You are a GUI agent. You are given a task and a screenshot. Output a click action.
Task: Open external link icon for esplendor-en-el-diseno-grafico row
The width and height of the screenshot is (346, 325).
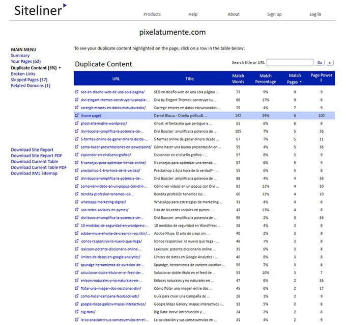(76, 155)
